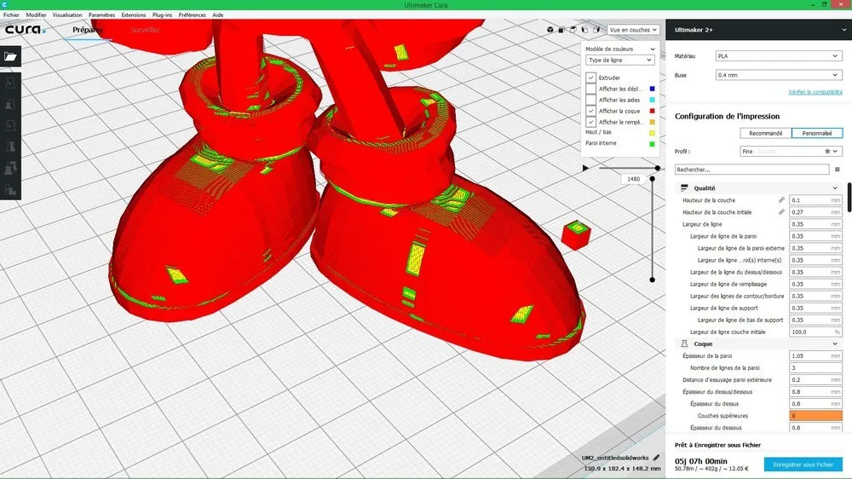Screen dimensions: 852x479
Task: Open the Plug-ins menu
Action: coord(163,14)
